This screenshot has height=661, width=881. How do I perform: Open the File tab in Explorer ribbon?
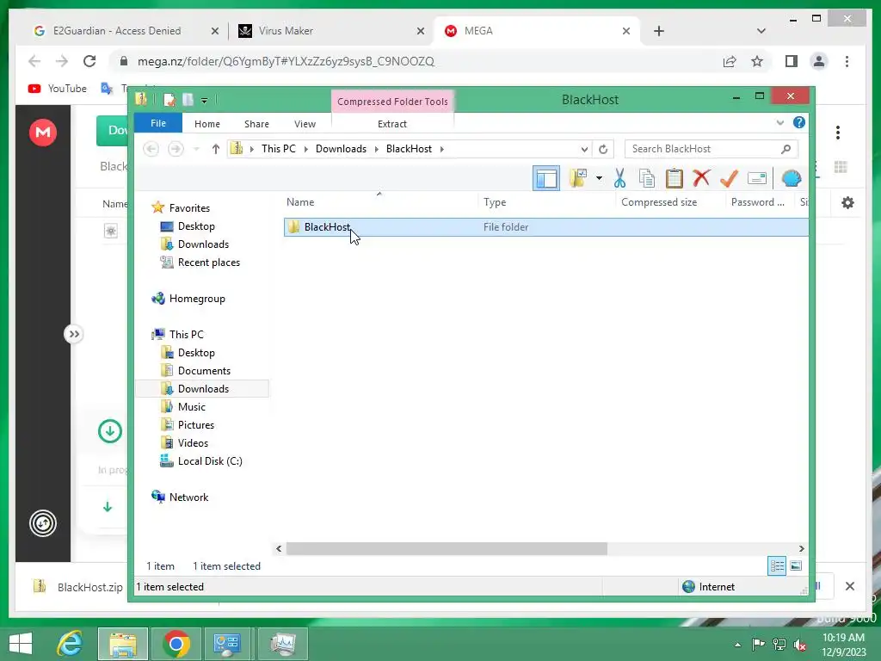158,123
